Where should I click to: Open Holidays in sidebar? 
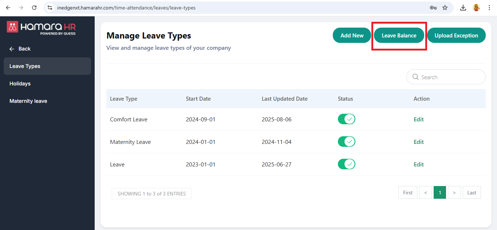(x=47, y=84)
